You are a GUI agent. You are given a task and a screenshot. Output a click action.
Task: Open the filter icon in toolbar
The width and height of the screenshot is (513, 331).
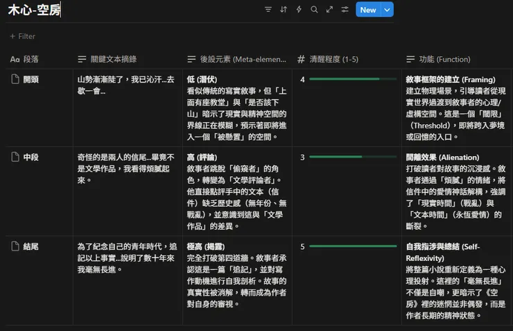pyautogui.click(x=268, y=10)
